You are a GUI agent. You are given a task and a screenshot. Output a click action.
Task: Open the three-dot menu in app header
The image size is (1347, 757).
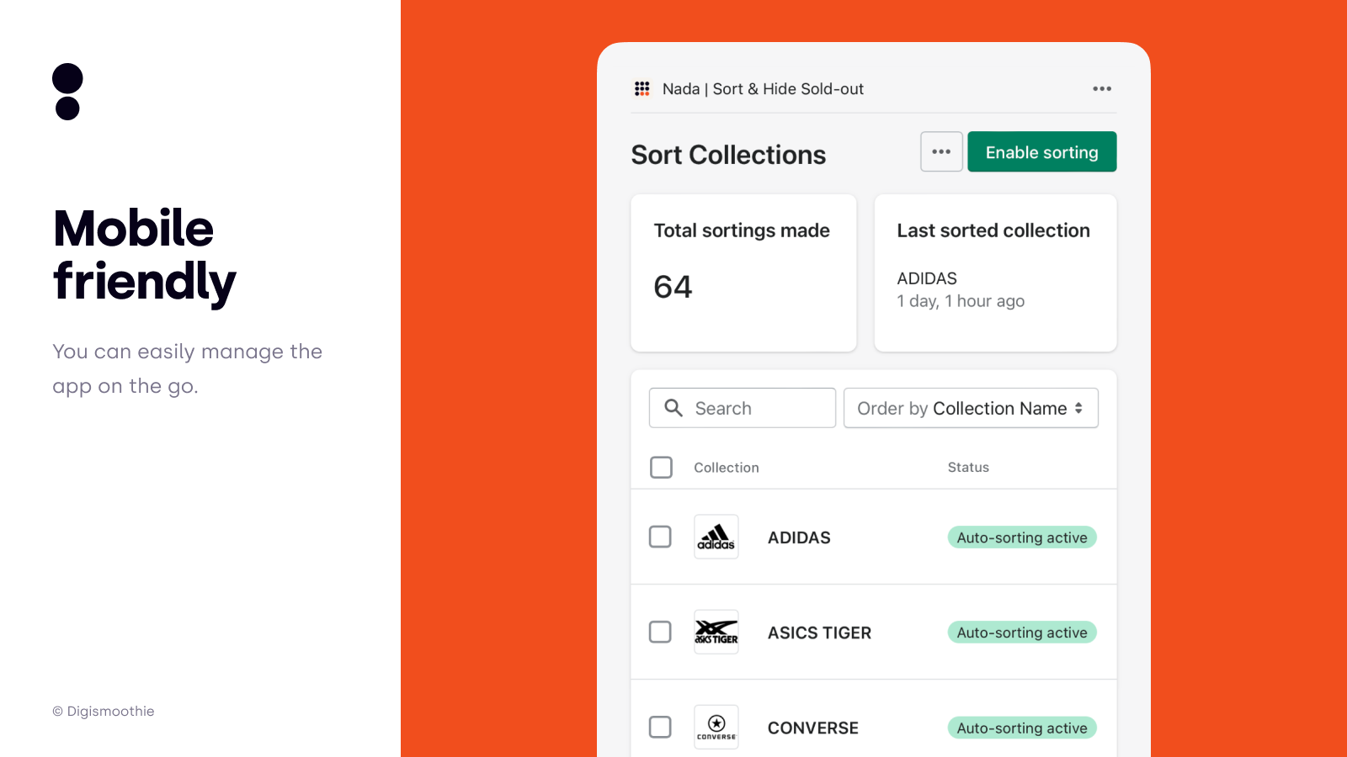click(x=1102, y=88)
